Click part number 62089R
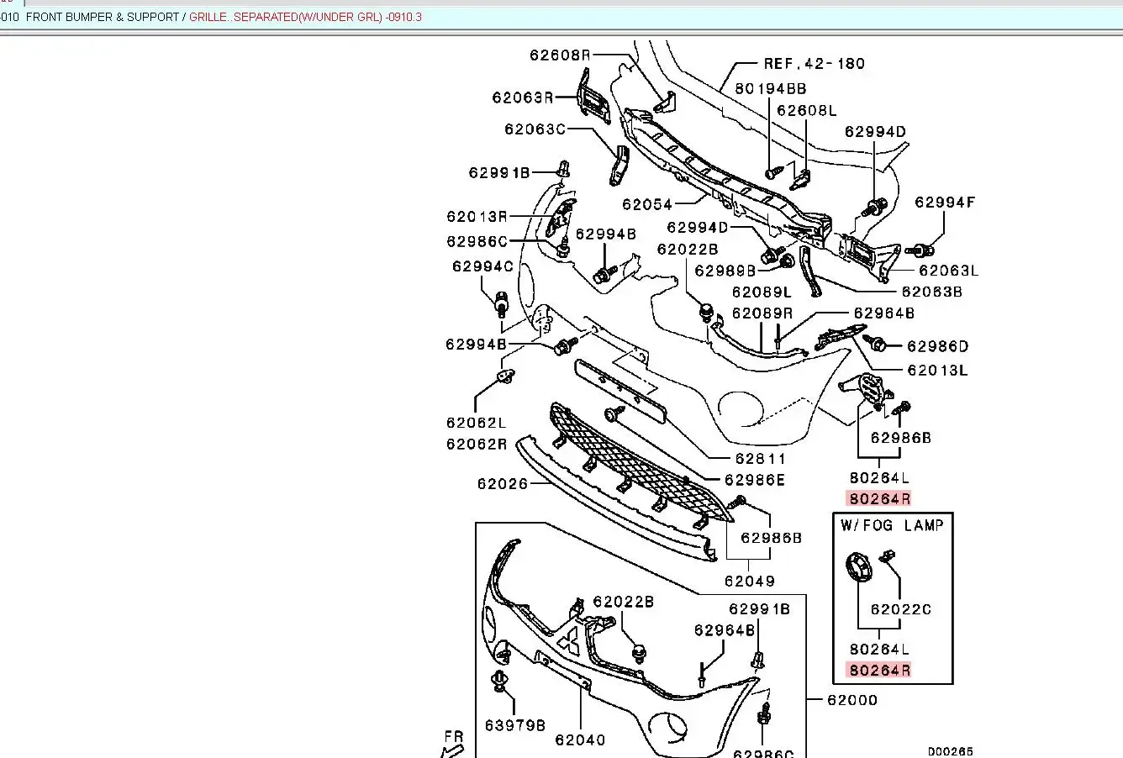Image resolution: width=1123 pixels, height=758 pixels. click(762, 313)
